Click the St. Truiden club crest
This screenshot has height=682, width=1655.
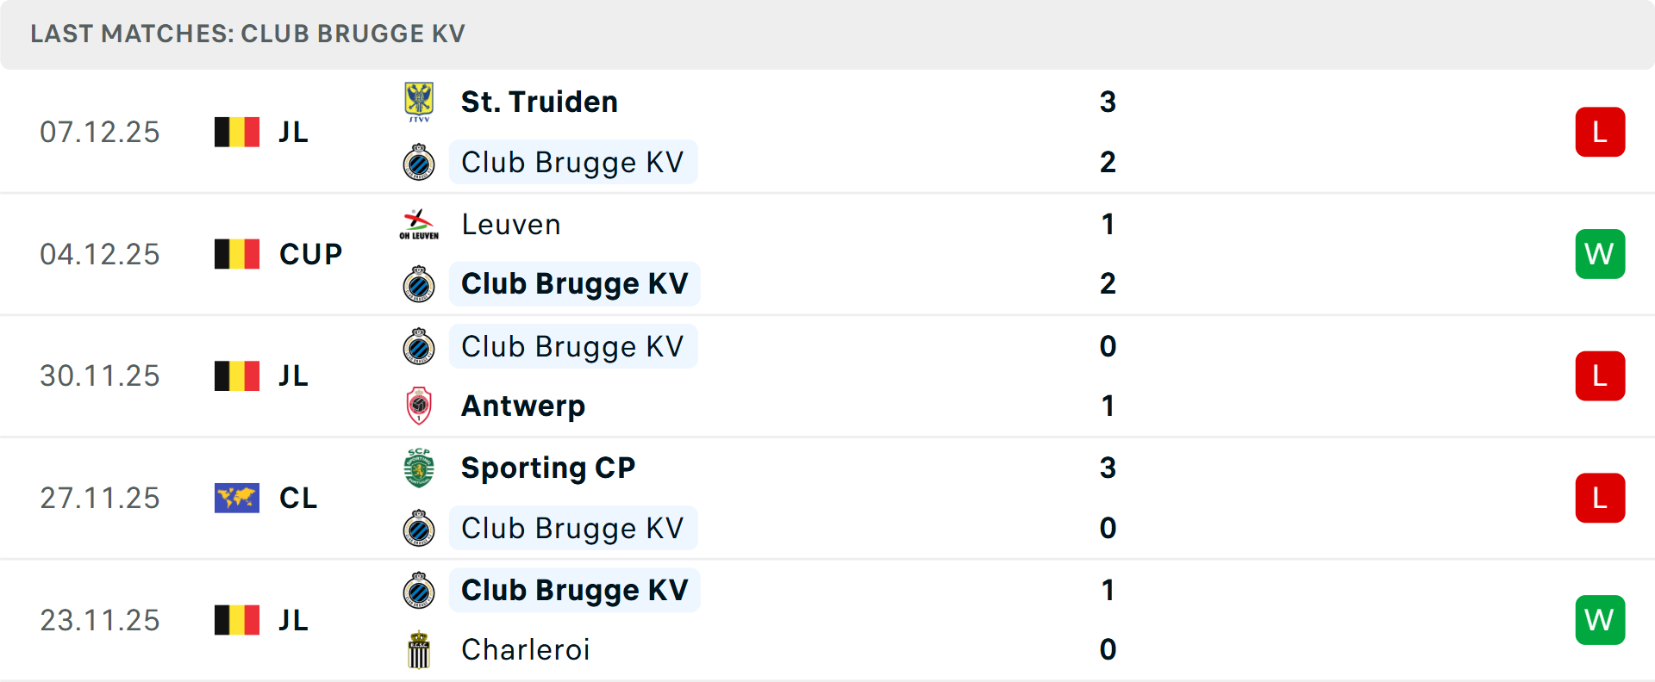pos(420,101)
